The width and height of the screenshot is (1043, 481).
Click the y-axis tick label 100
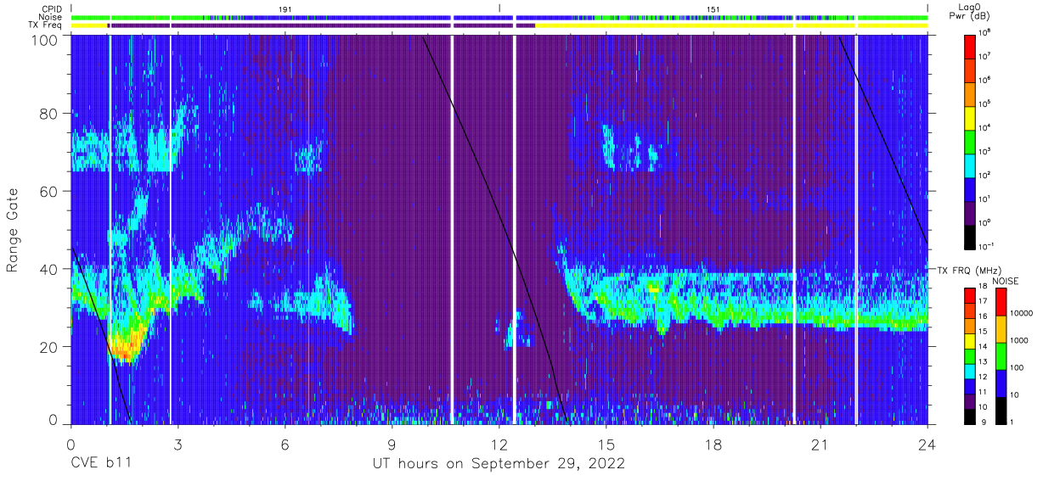point(46,39)
